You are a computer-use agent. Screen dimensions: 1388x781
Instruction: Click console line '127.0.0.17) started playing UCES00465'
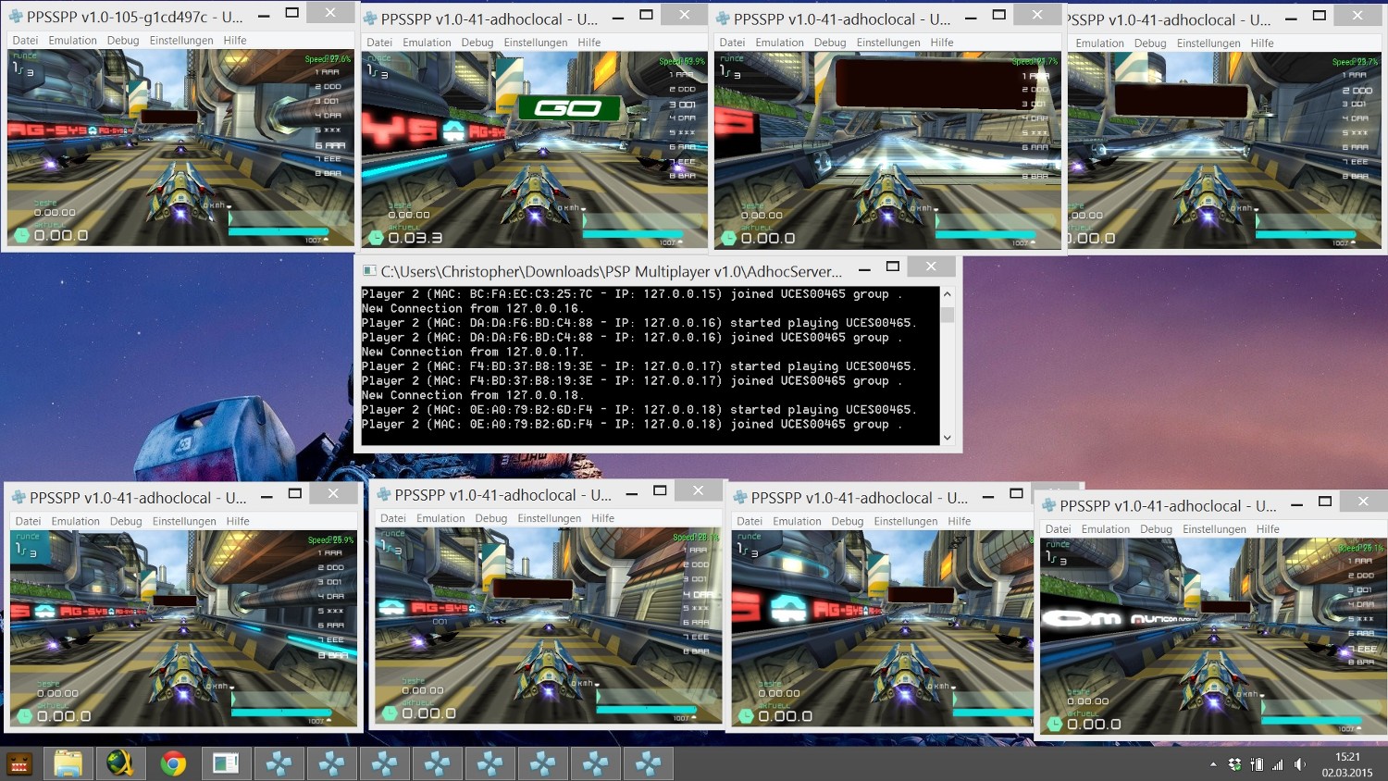pos(638,366)
